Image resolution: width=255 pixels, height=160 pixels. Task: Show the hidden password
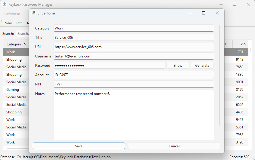click(x=178, y=65)
